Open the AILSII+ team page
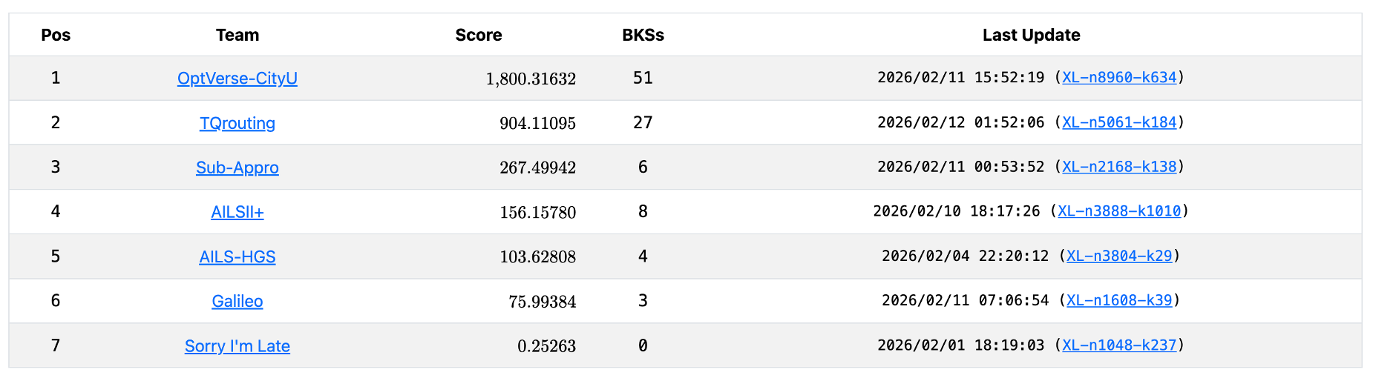The width and height of the screenshot is (1373, 381). (x=237, y=212)
